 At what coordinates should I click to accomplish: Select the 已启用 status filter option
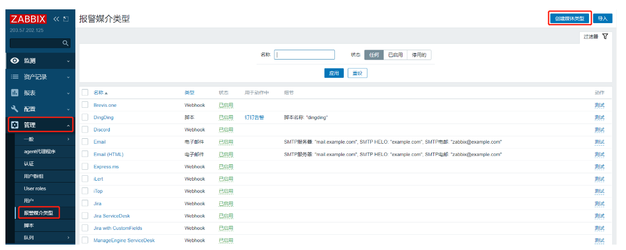[395, 55]
